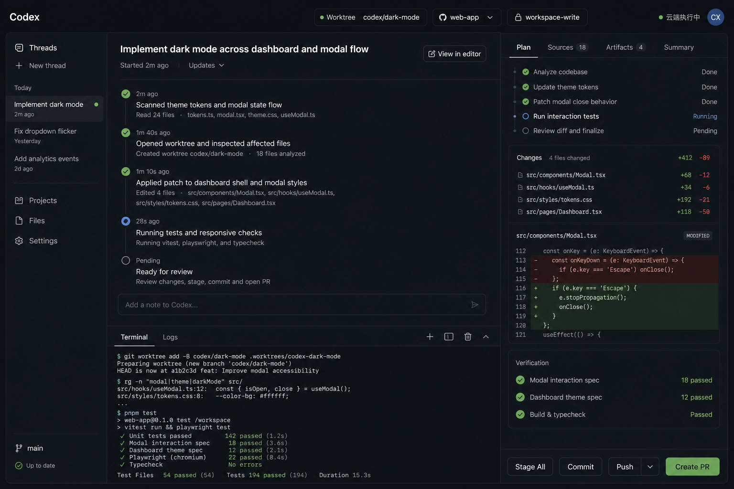The height and width of the screenshot is (489, 734).
Task: Click the 4 files changed label
Action: (x=569, y=158)
